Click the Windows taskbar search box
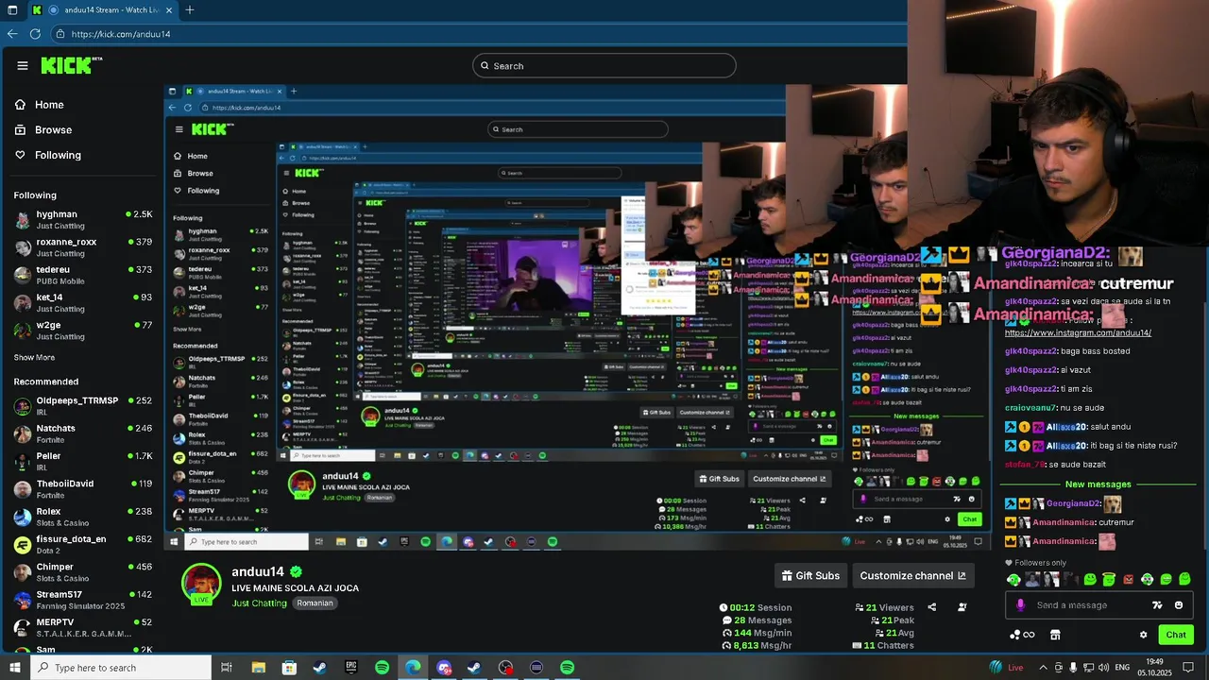The height and width of the screenshot is (680, 1209). (x=123, y=668)
